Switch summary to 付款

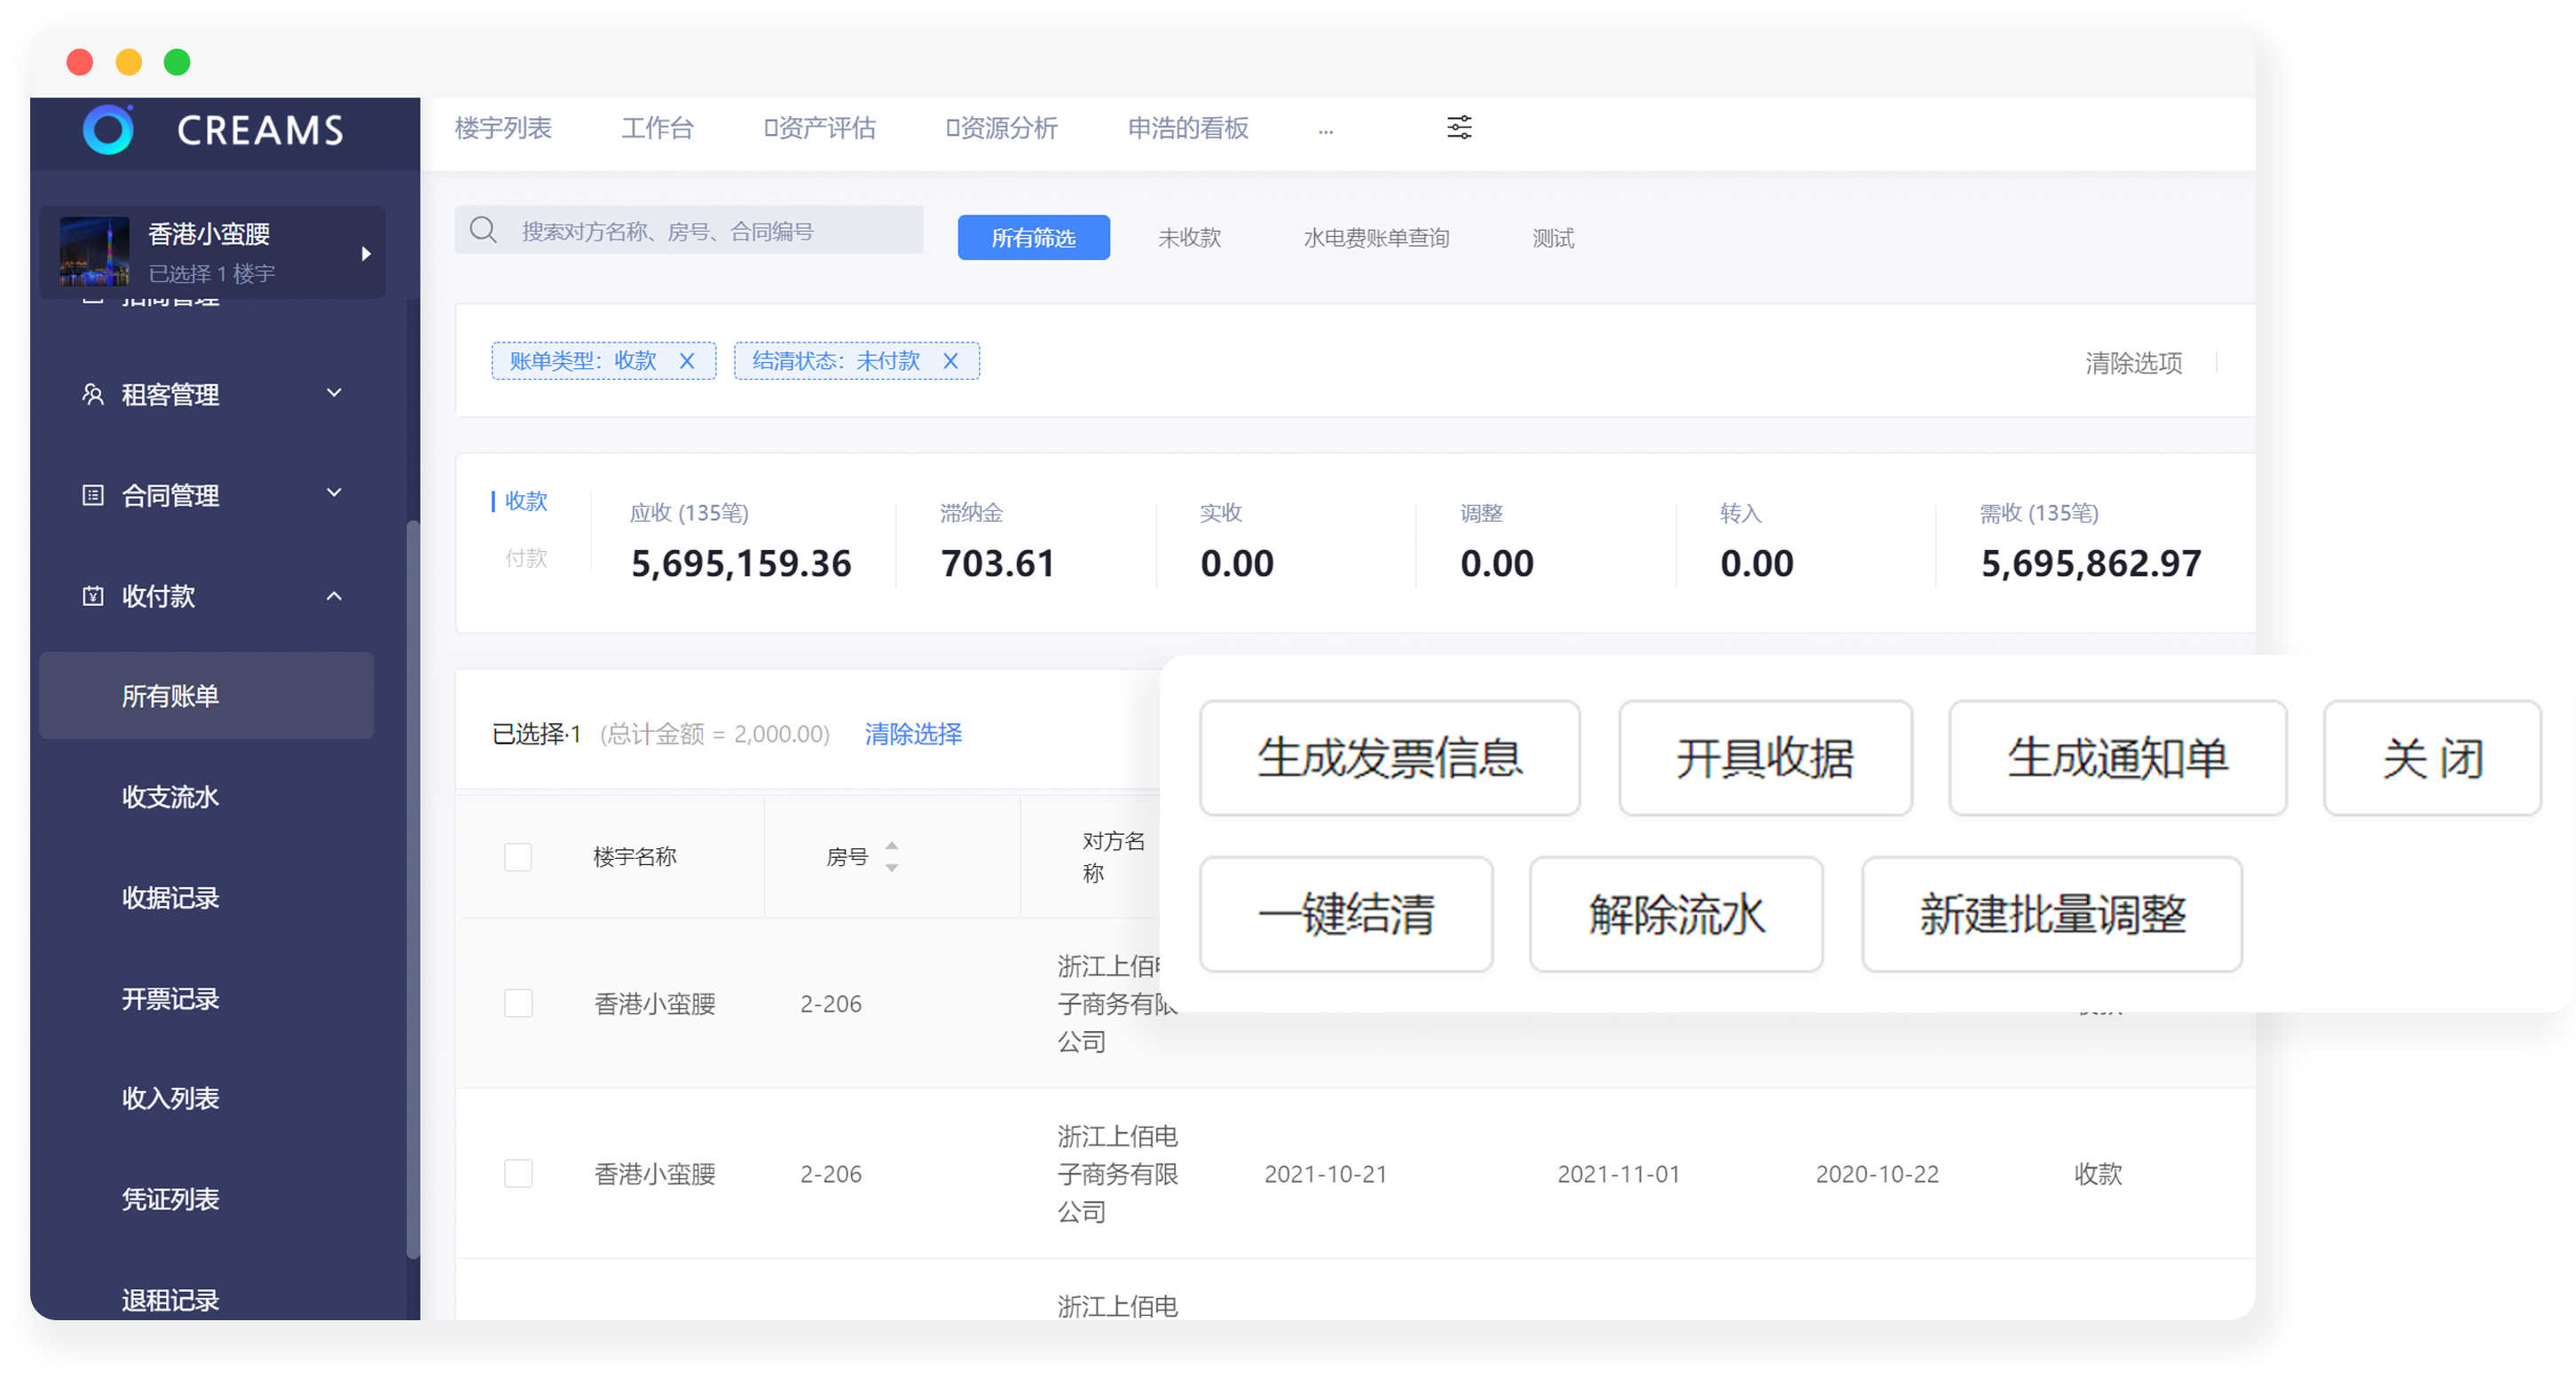pyautogui.click(x=526, y=557)
